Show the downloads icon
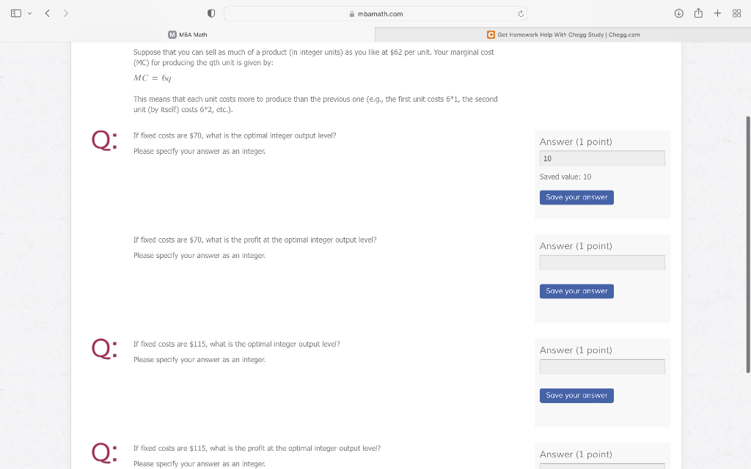This screenshot has width=751, height=469. tap(678, 13)
